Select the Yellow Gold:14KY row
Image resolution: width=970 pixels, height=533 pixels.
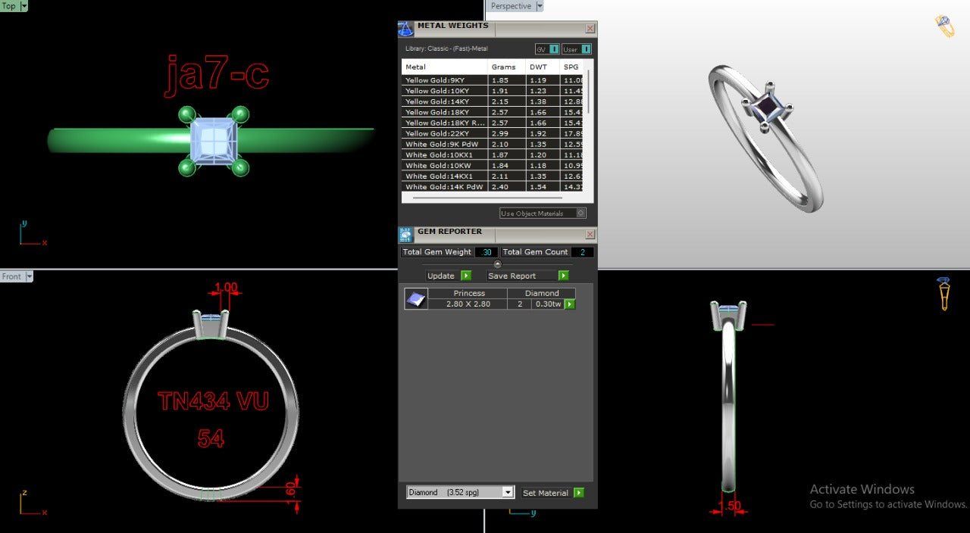[493, 101]
